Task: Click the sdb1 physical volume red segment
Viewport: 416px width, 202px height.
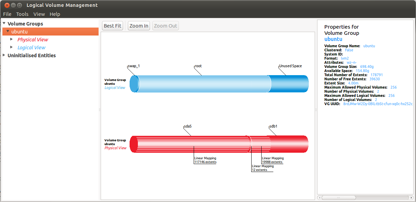Action: (279, 144)
